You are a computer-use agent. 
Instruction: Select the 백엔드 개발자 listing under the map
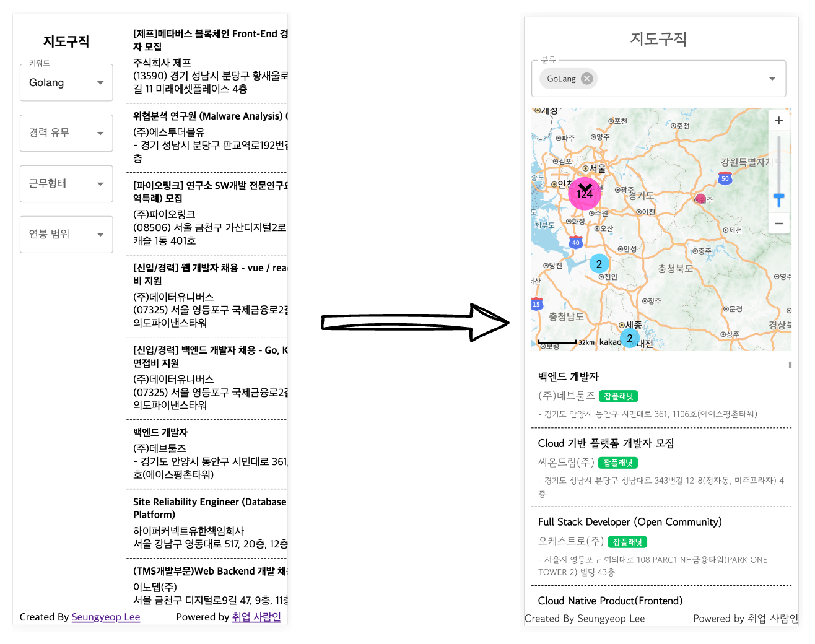(569, 376)
